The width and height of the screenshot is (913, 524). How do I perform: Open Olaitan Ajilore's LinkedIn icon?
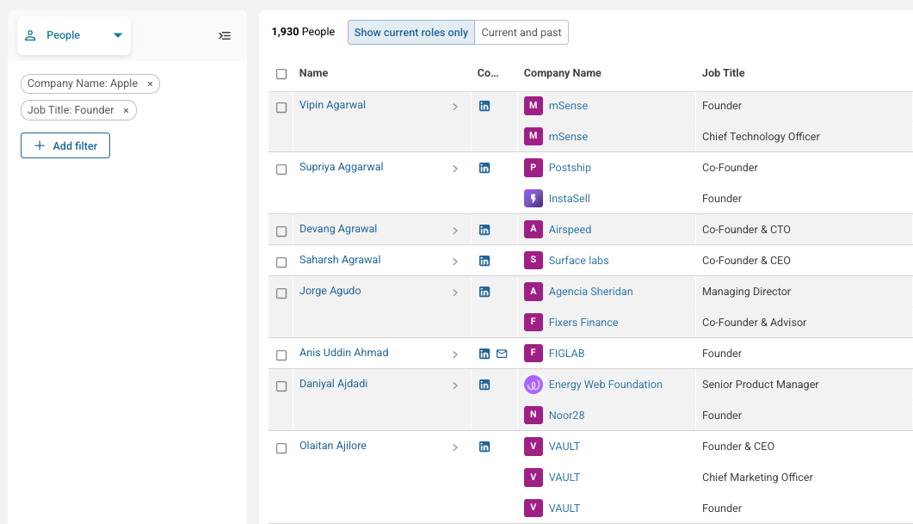484,447
